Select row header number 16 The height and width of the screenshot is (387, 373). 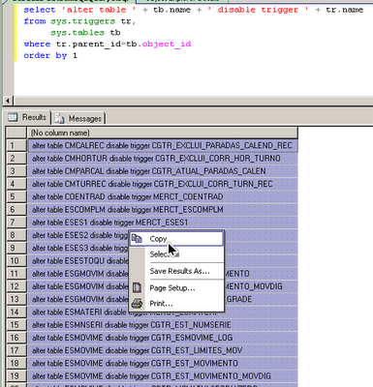16,338
